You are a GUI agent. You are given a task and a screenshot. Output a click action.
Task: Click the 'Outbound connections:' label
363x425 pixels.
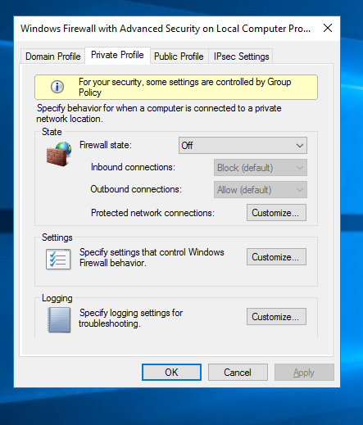point(136,189)
